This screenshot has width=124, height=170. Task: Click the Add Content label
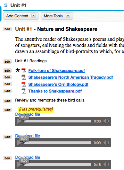click(x=17, y=16)
